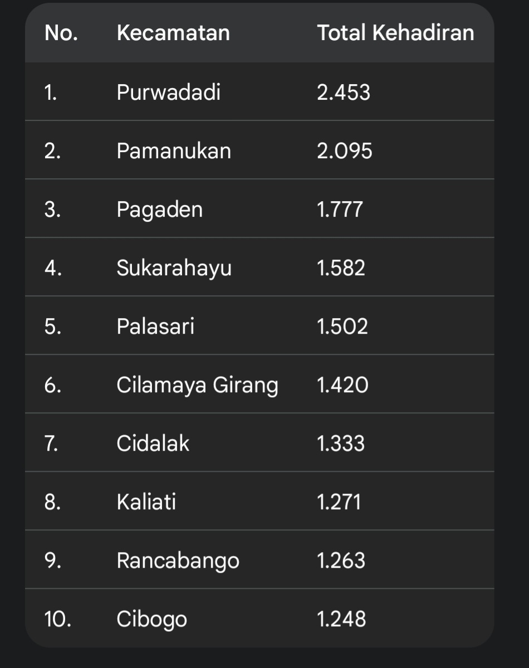The image size is (529, 668).
Task: Select the Pagaden cell
Action: point(160,209)
